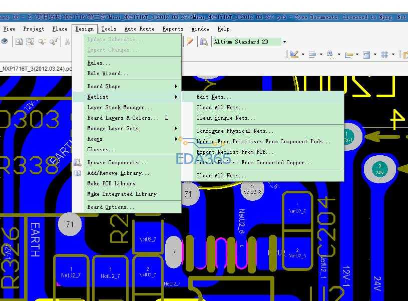Image resolution: width=408 pixels, height=301 pixels.
Task: Expand the Utility Tools dropdown arrow
Action: [x=303, y=55]
